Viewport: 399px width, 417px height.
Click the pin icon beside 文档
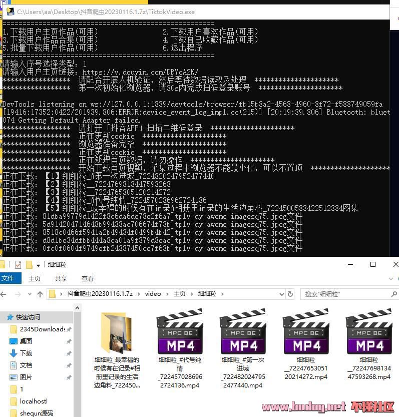coord(69,365)
